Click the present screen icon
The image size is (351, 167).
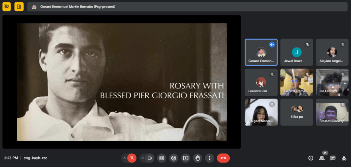185,158
